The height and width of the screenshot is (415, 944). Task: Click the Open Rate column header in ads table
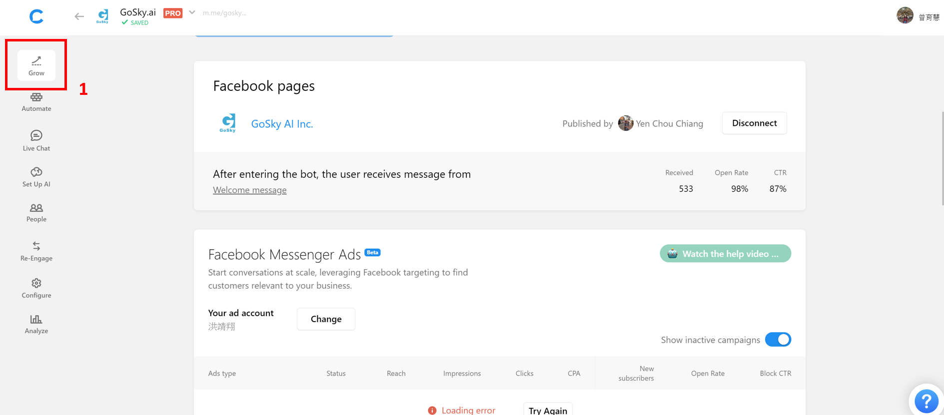pos(708,373)
